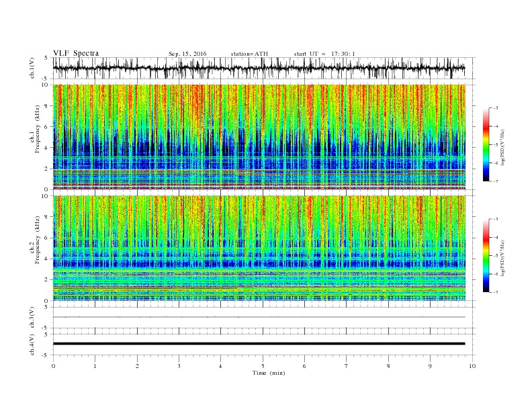
Task: Click inside the ch.1 frequency spectrogram
Action: (x=259, y=137)
